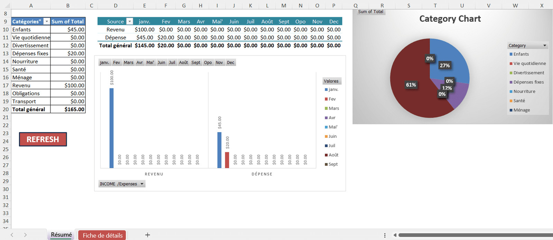Click the $165.00 grand total cell

68,109
